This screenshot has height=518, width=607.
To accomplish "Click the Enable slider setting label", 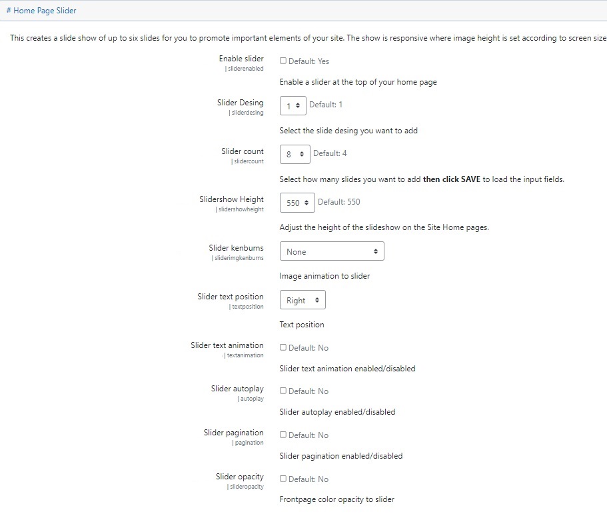I will coord(241,59).
